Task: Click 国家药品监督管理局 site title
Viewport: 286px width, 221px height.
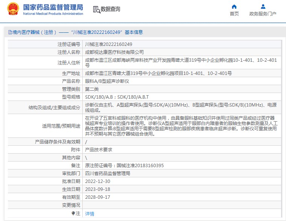Action: coord(53,7)
